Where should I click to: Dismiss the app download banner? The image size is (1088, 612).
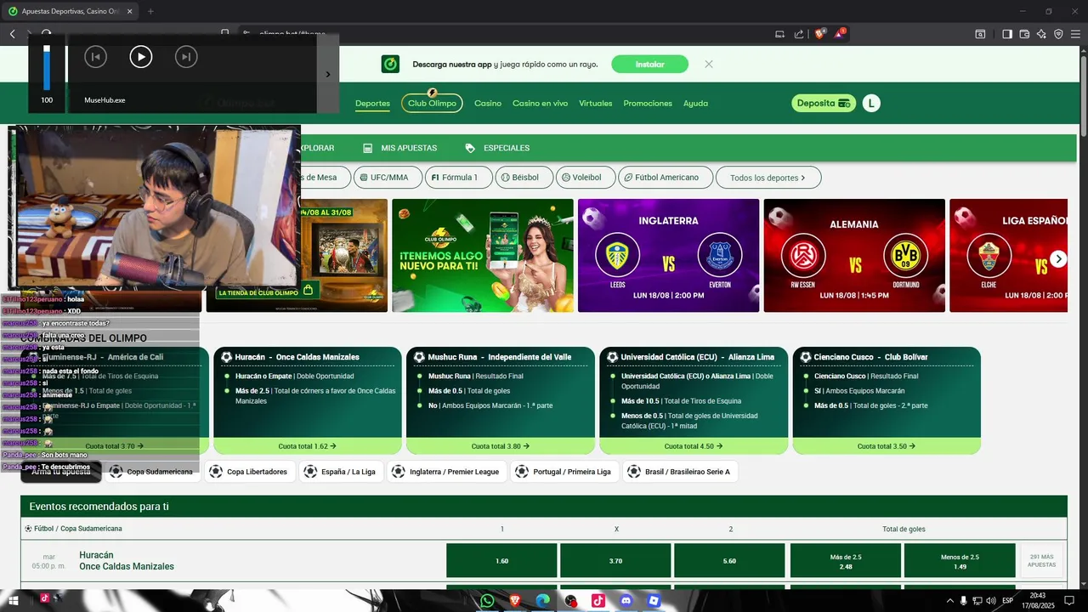pyautogui.click(x=709, y=64)
